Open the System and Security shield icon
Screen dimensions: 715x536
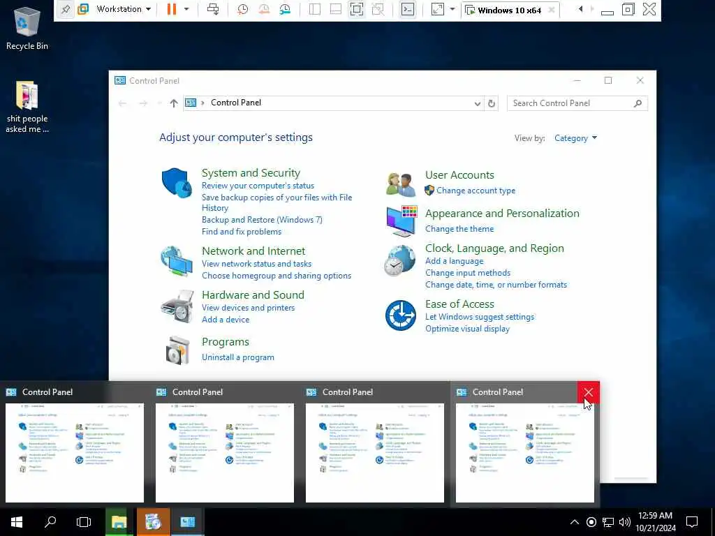pos(177,183)
